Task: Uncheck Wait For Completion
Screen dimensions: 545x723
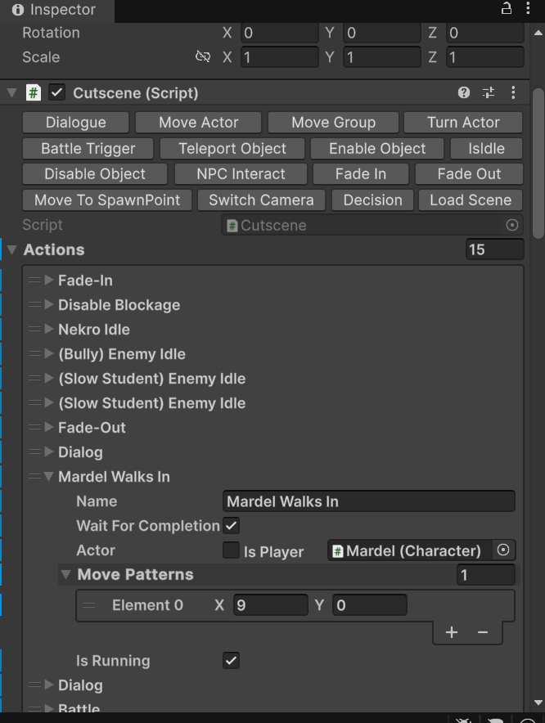Action: click(x=232, y=526)
